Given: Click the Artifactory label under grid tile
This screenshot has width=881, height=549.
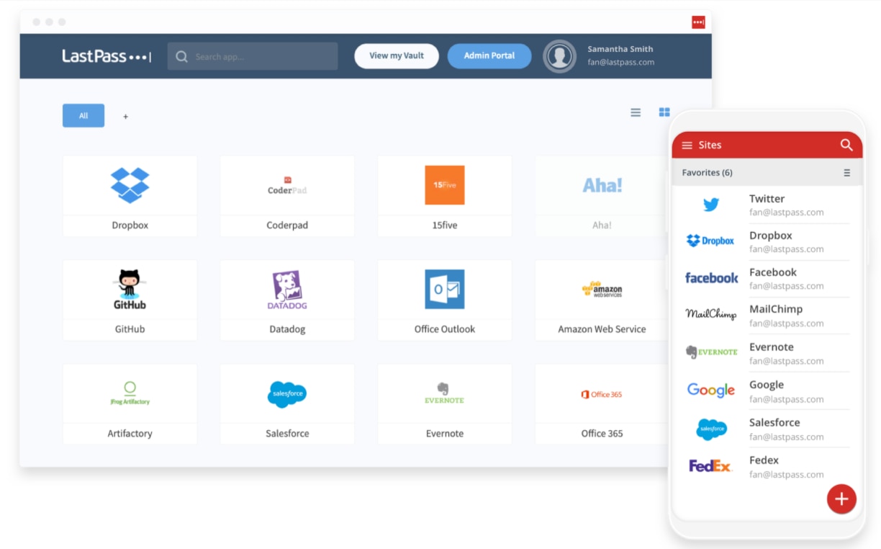Looking at the screenshot, I should click(130, 434).
